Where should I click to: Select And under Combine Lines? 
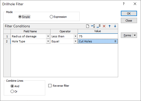(12, 86)
